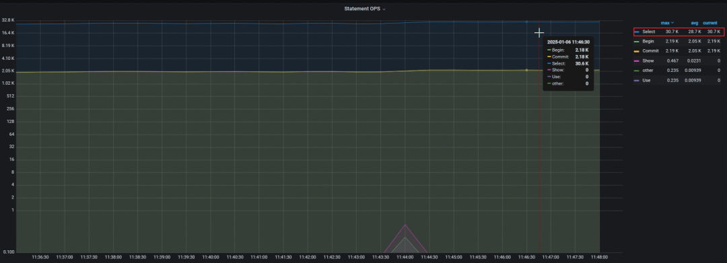Click the other row avg value 0.00939
This screenshot has height=263, width=727.
point(693,71)
